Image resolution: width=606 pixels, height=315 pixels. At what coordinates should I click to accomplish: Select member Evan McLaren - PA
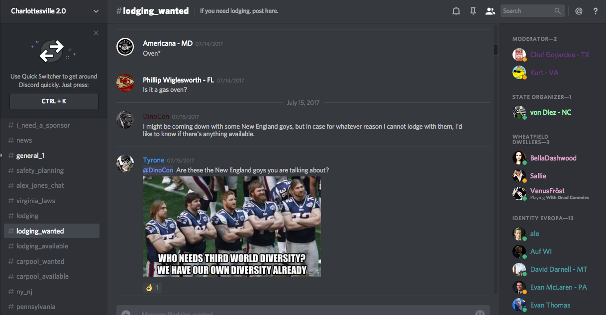(558, 287)
